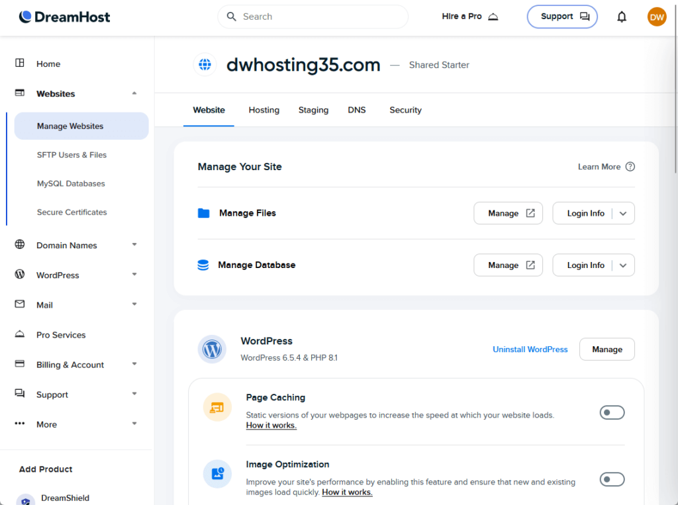Switch to the Hosting tab
This screenshot has width=678, height=505.
tap(264, 111)
